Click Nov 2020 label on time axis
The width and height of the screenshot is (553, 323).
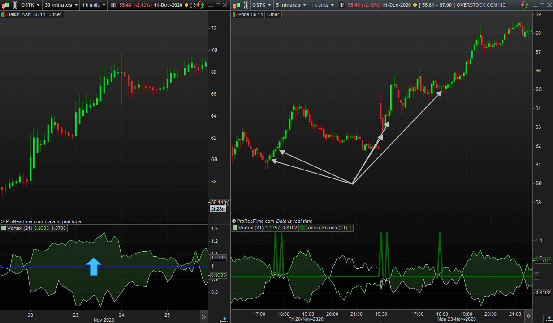pos(104,320)
